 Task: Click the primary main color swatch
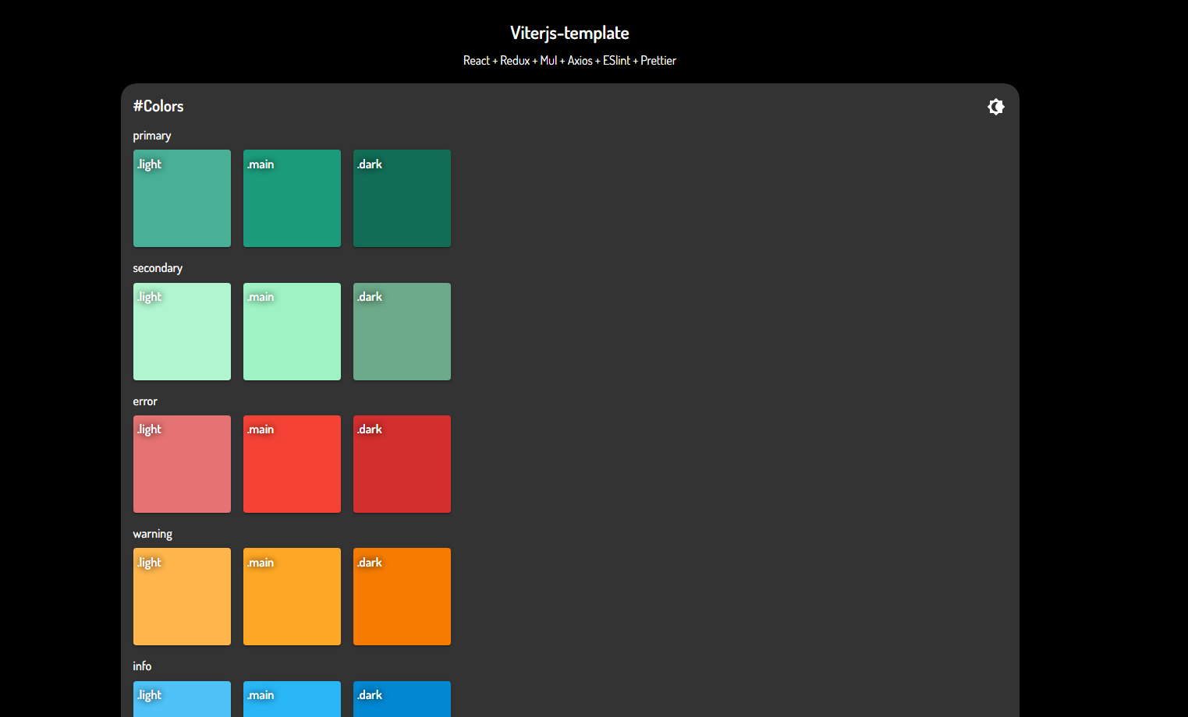click(x=292, y=199)
